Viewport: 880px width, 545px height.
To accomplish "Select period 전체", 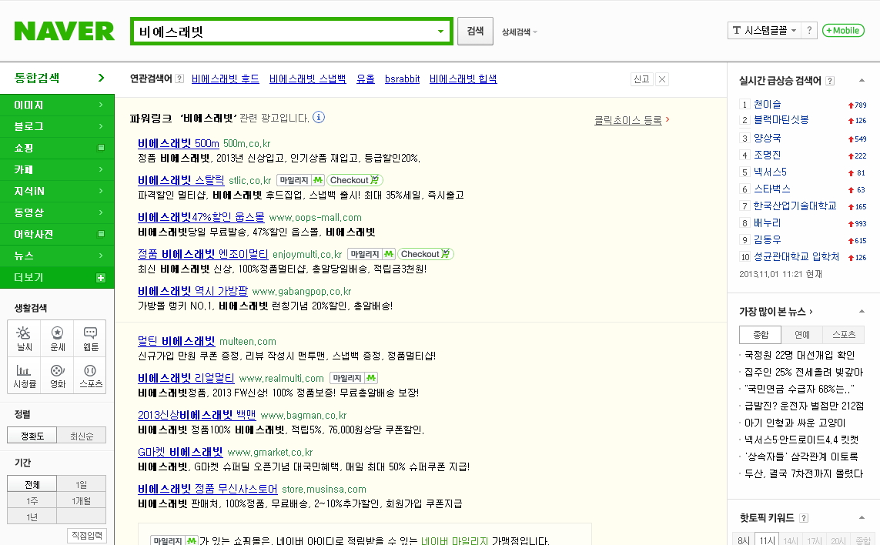I will coord(32,484).
